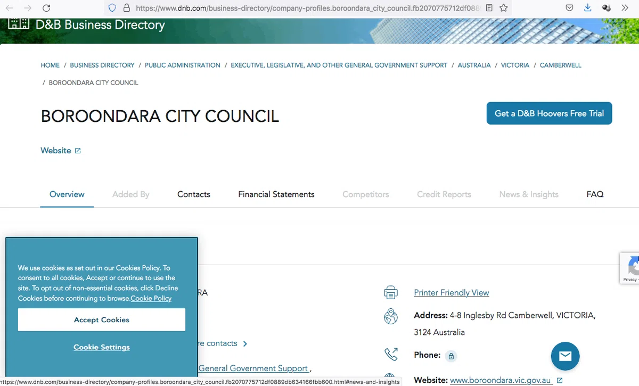Click the browser reload button
The width and height of the screenshot is (639, 386).
[x=46, y=8]
